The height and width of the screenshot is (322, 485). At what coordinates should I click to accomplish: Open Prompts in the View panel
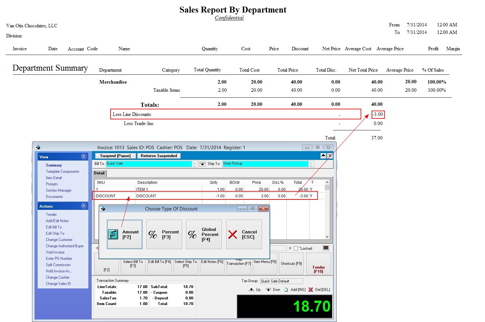pyautogui.click(x=52, y=184)
